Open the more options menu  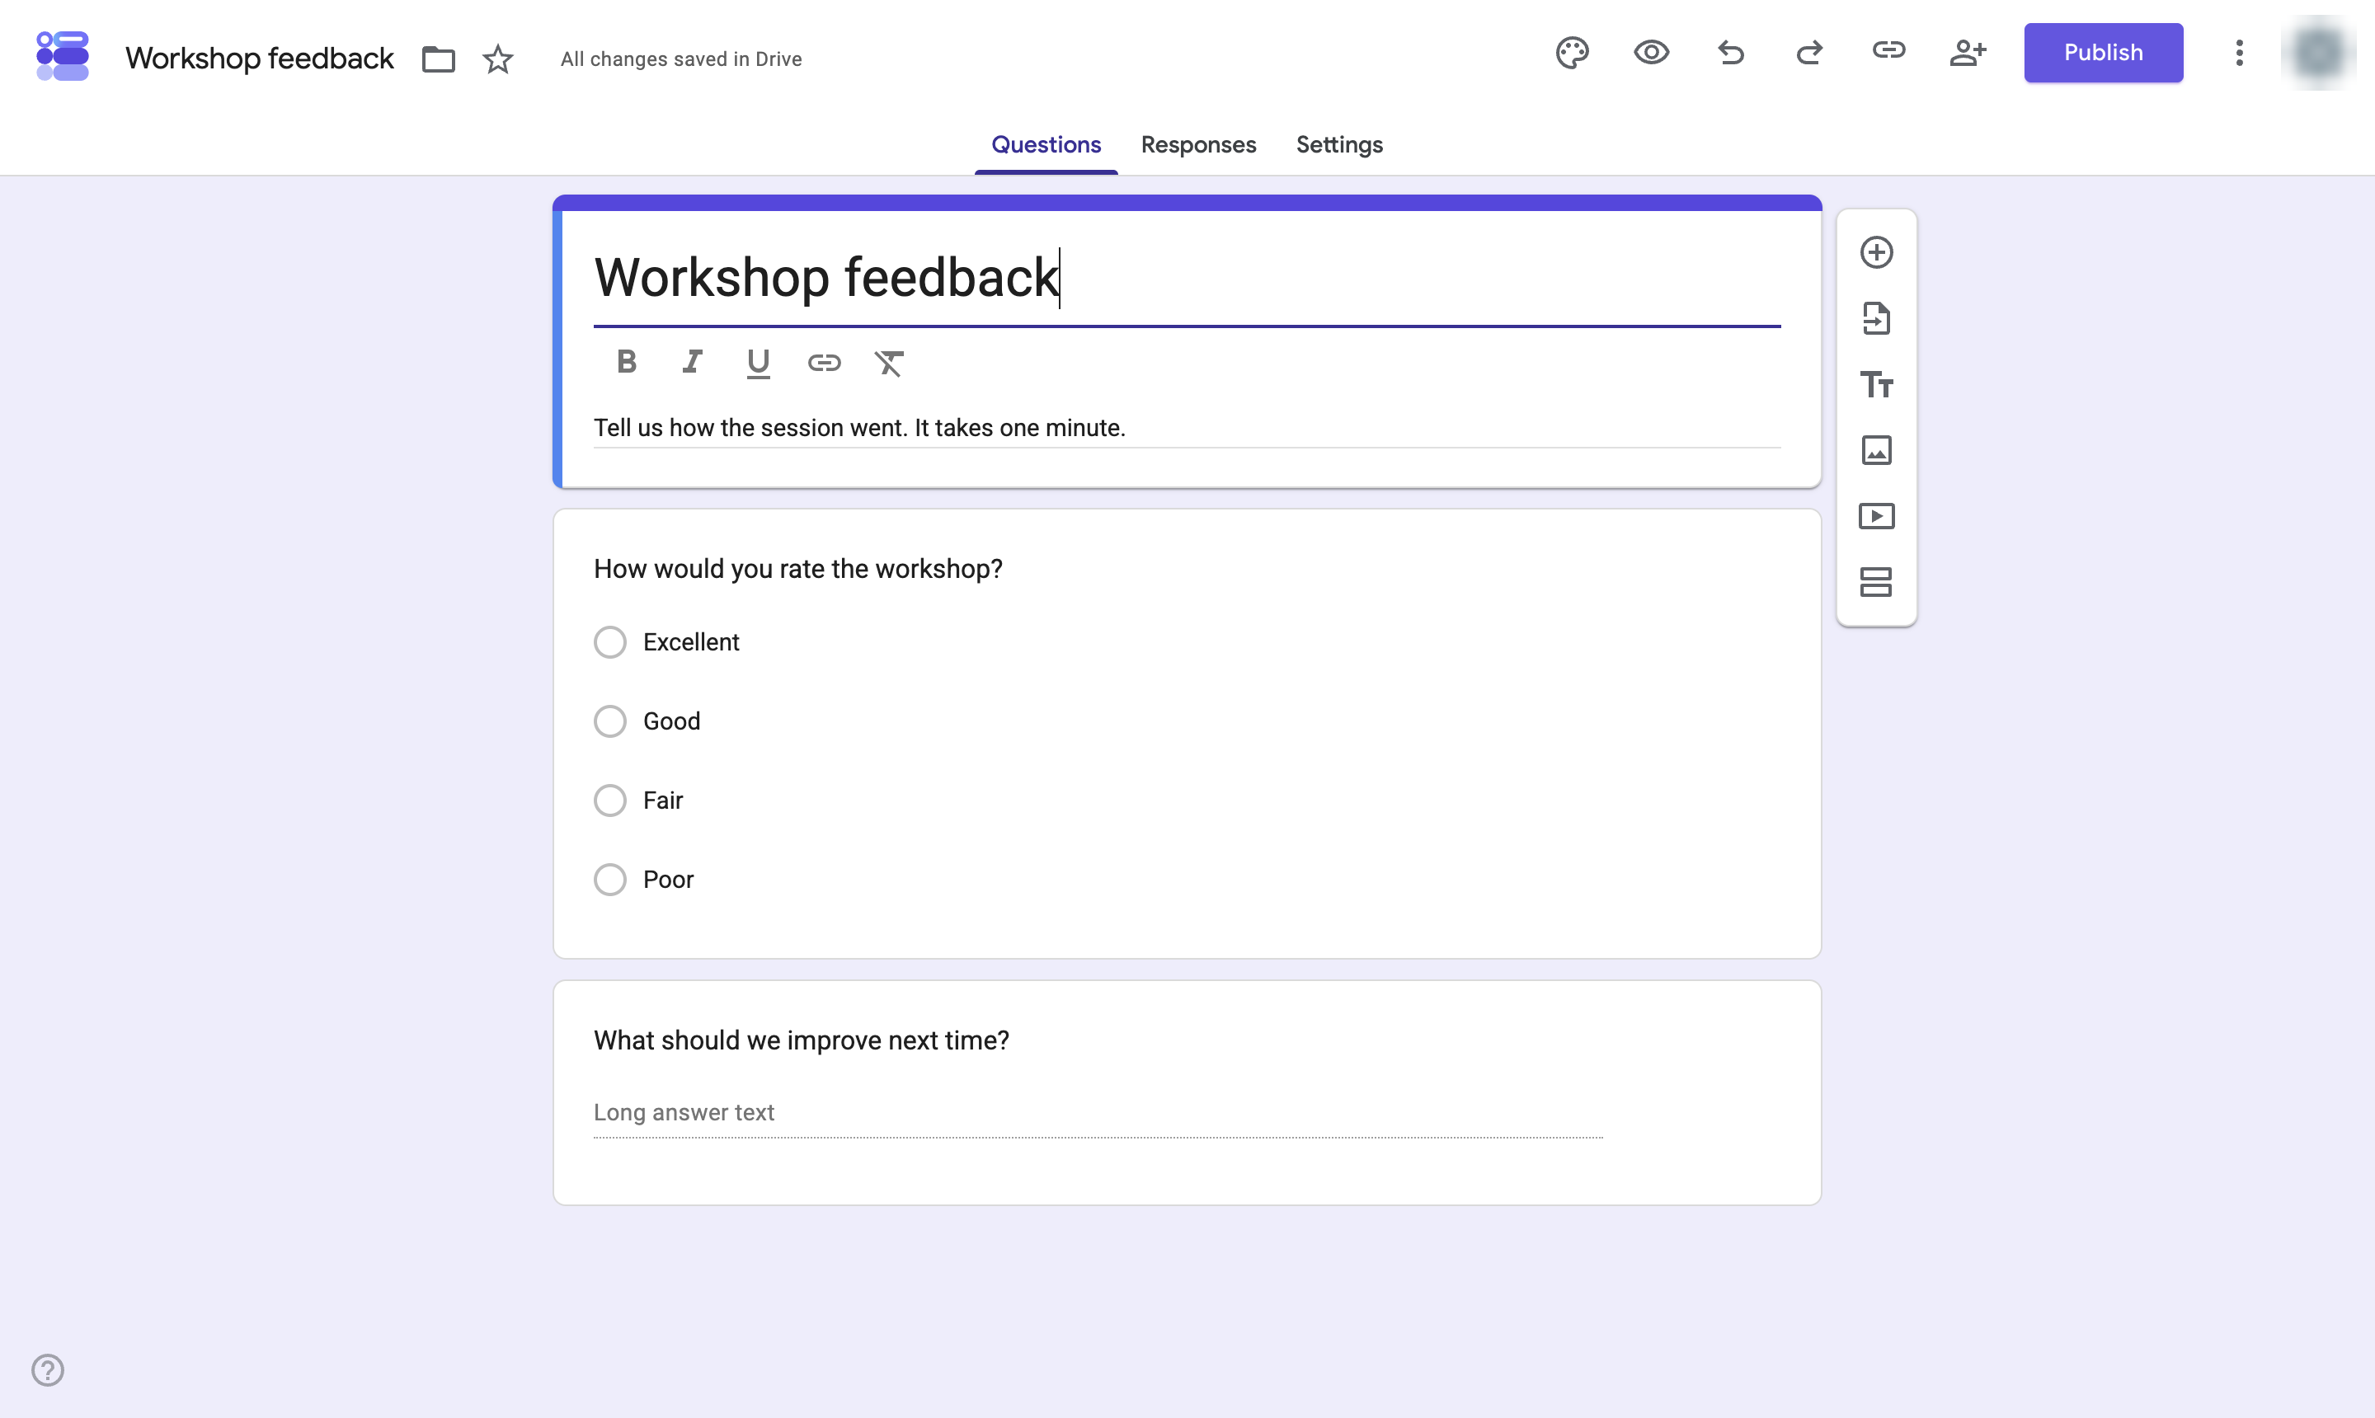(2238, 53)
